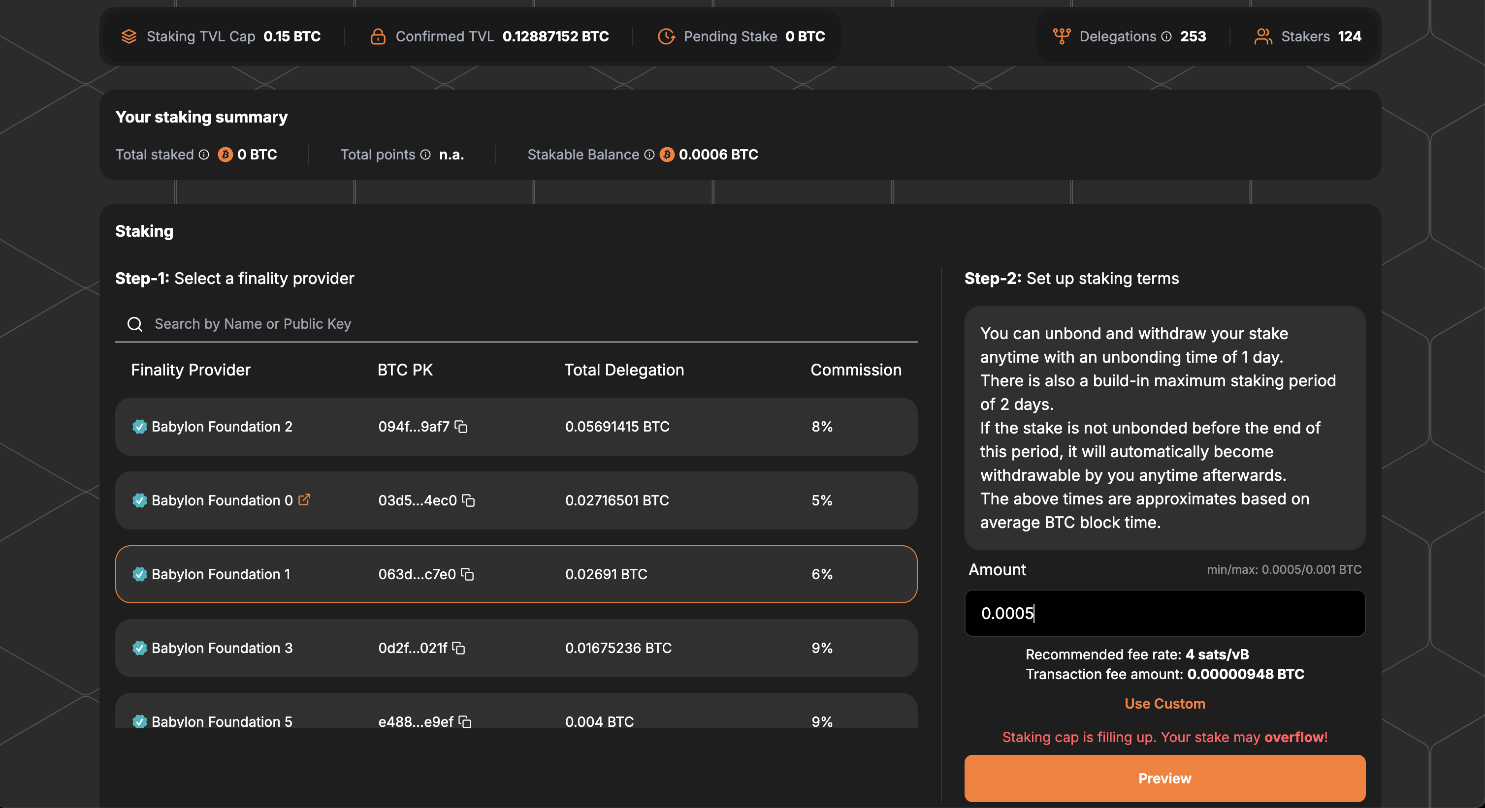
Task: Select Babylon Foundation 1 finality provider
Action: click(516, 574)
